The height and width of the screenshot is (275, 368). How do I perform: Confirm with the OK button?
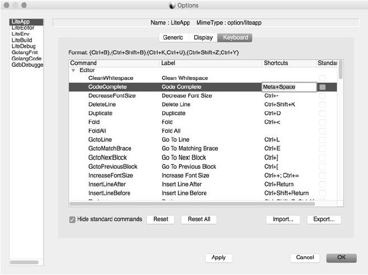(342, 258)
